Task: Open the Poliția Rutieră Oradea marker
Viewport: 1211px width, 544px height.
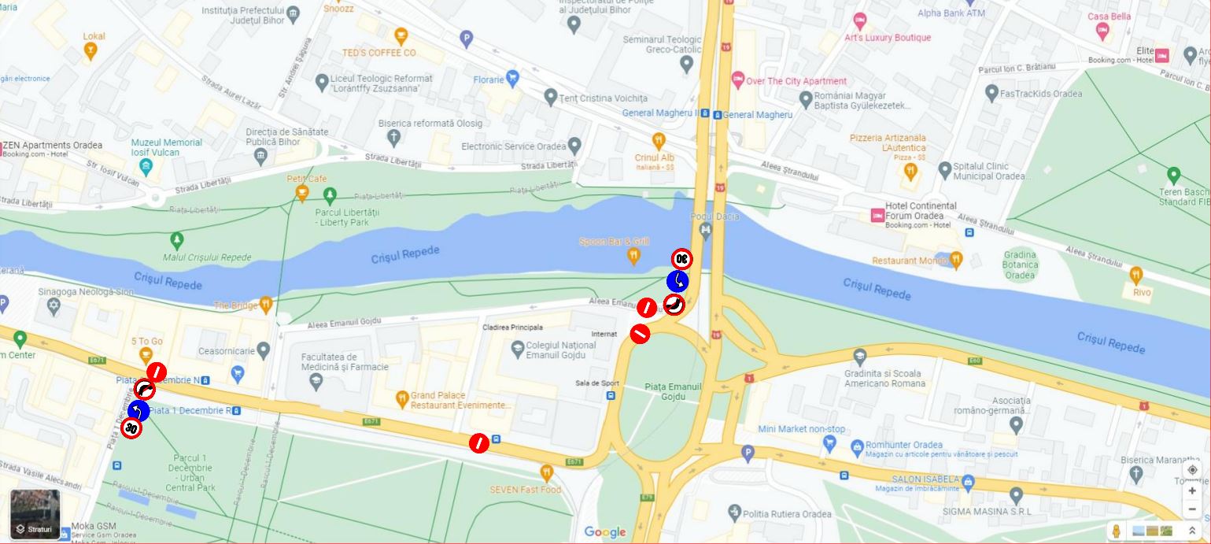Action: [734, 514]
